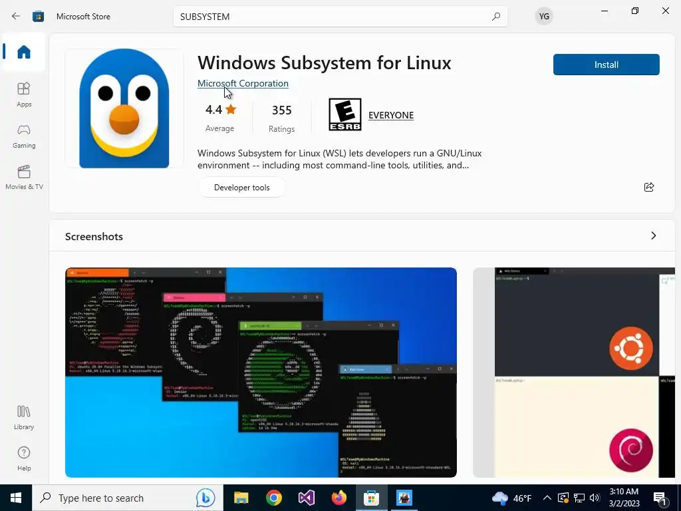
Task: Click the WSL description text
Action: point(339,159)
